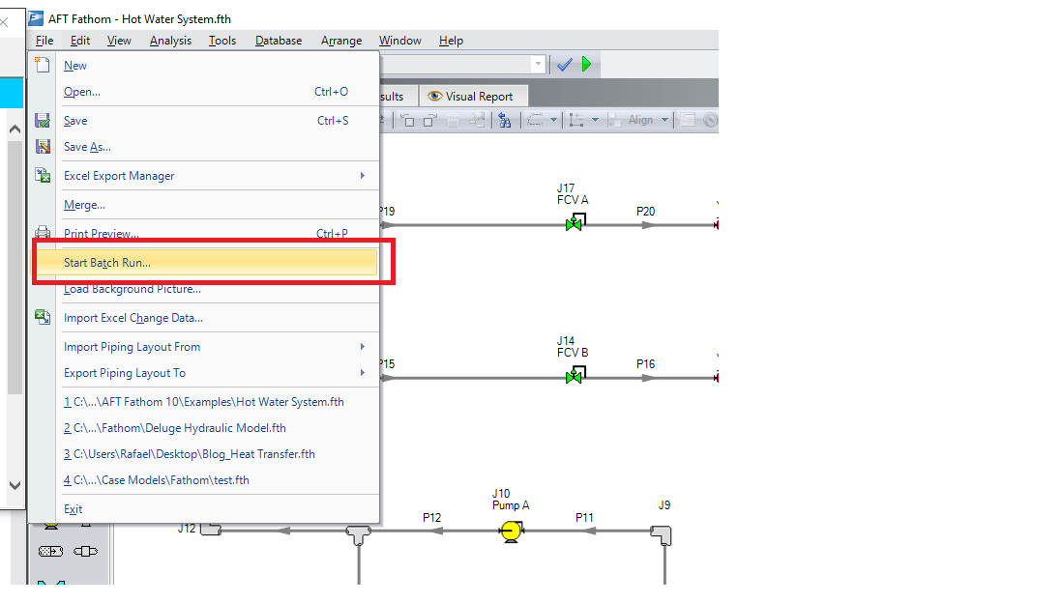
Task: Click pipe label P11
Action: point(584,518)
